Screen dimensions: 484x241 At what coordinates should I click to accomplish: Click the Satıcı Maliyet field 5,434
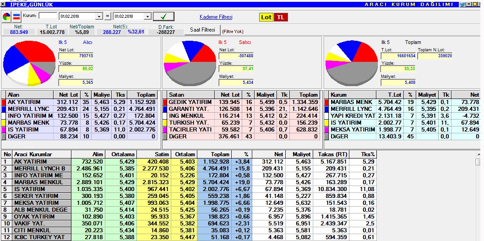[x=236, y=82]
